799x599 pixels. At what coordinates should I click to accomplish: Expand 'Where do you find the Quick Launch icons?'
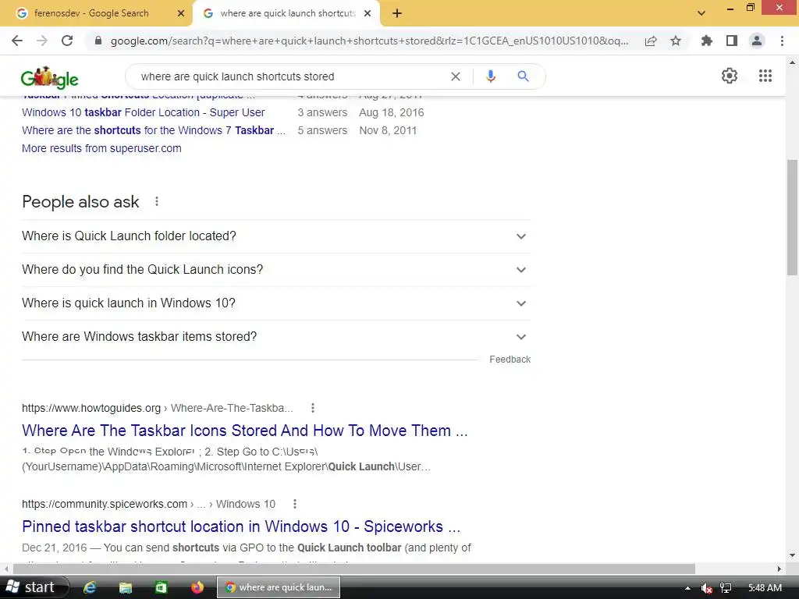276,270
